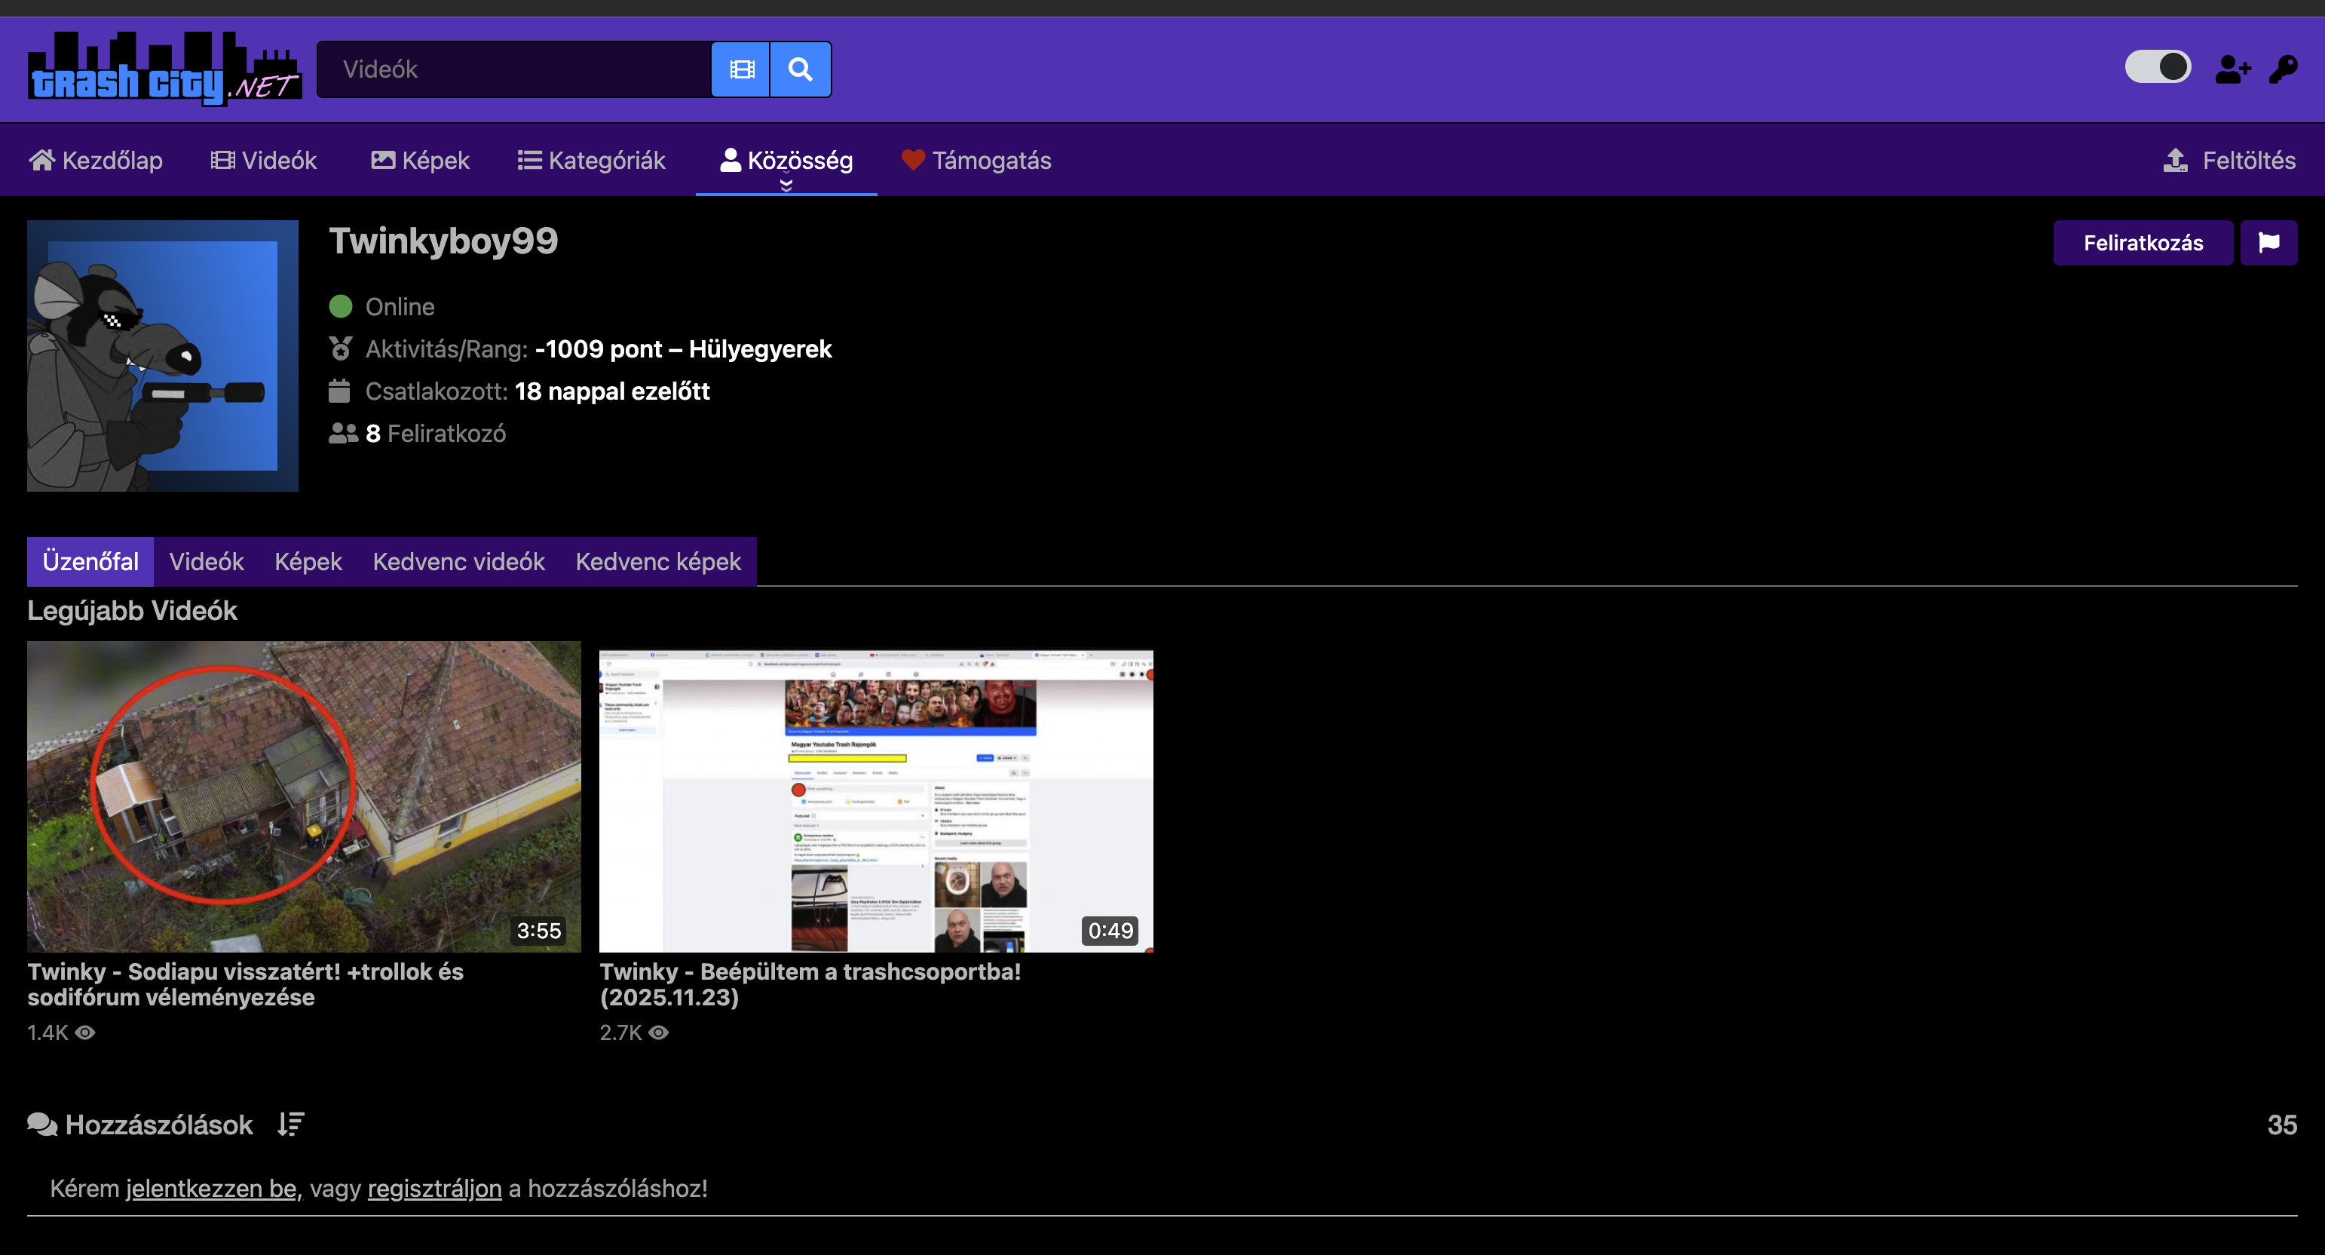The width and height of the screenshot is (2325, 1255).
Task: Follow the regisztráljon link
Action: click(434, 1188)
